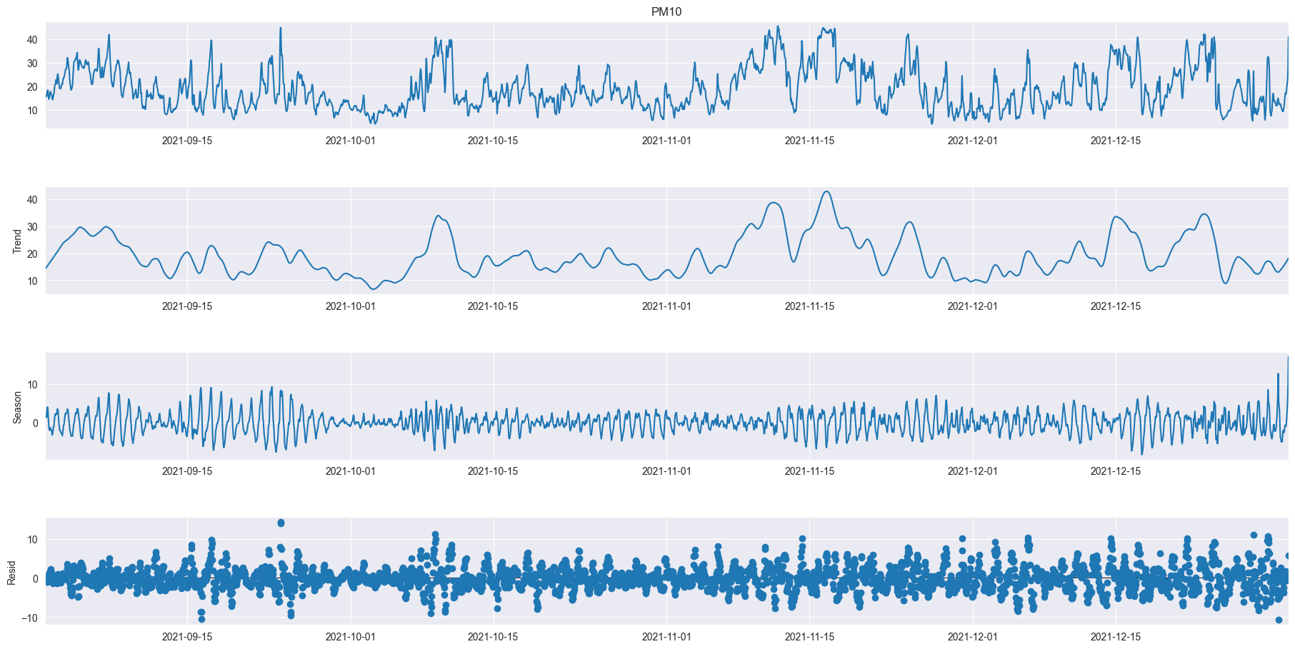Click the Trend y-axis label
Screen dimensions: 1295x649
click(x=17, y=241)
